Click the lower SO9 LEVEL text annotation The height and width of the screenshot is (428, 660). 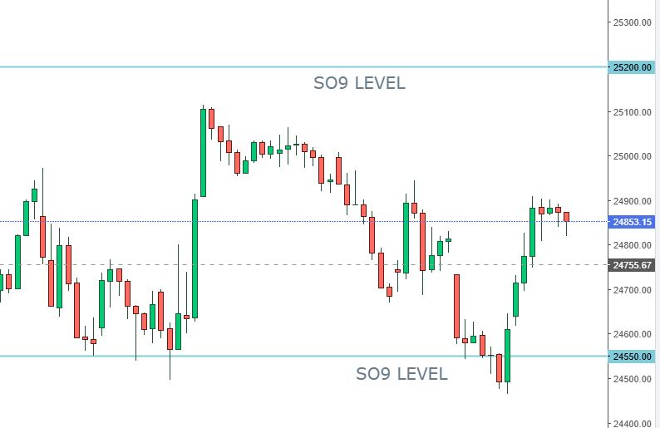(x=401, y=374)
